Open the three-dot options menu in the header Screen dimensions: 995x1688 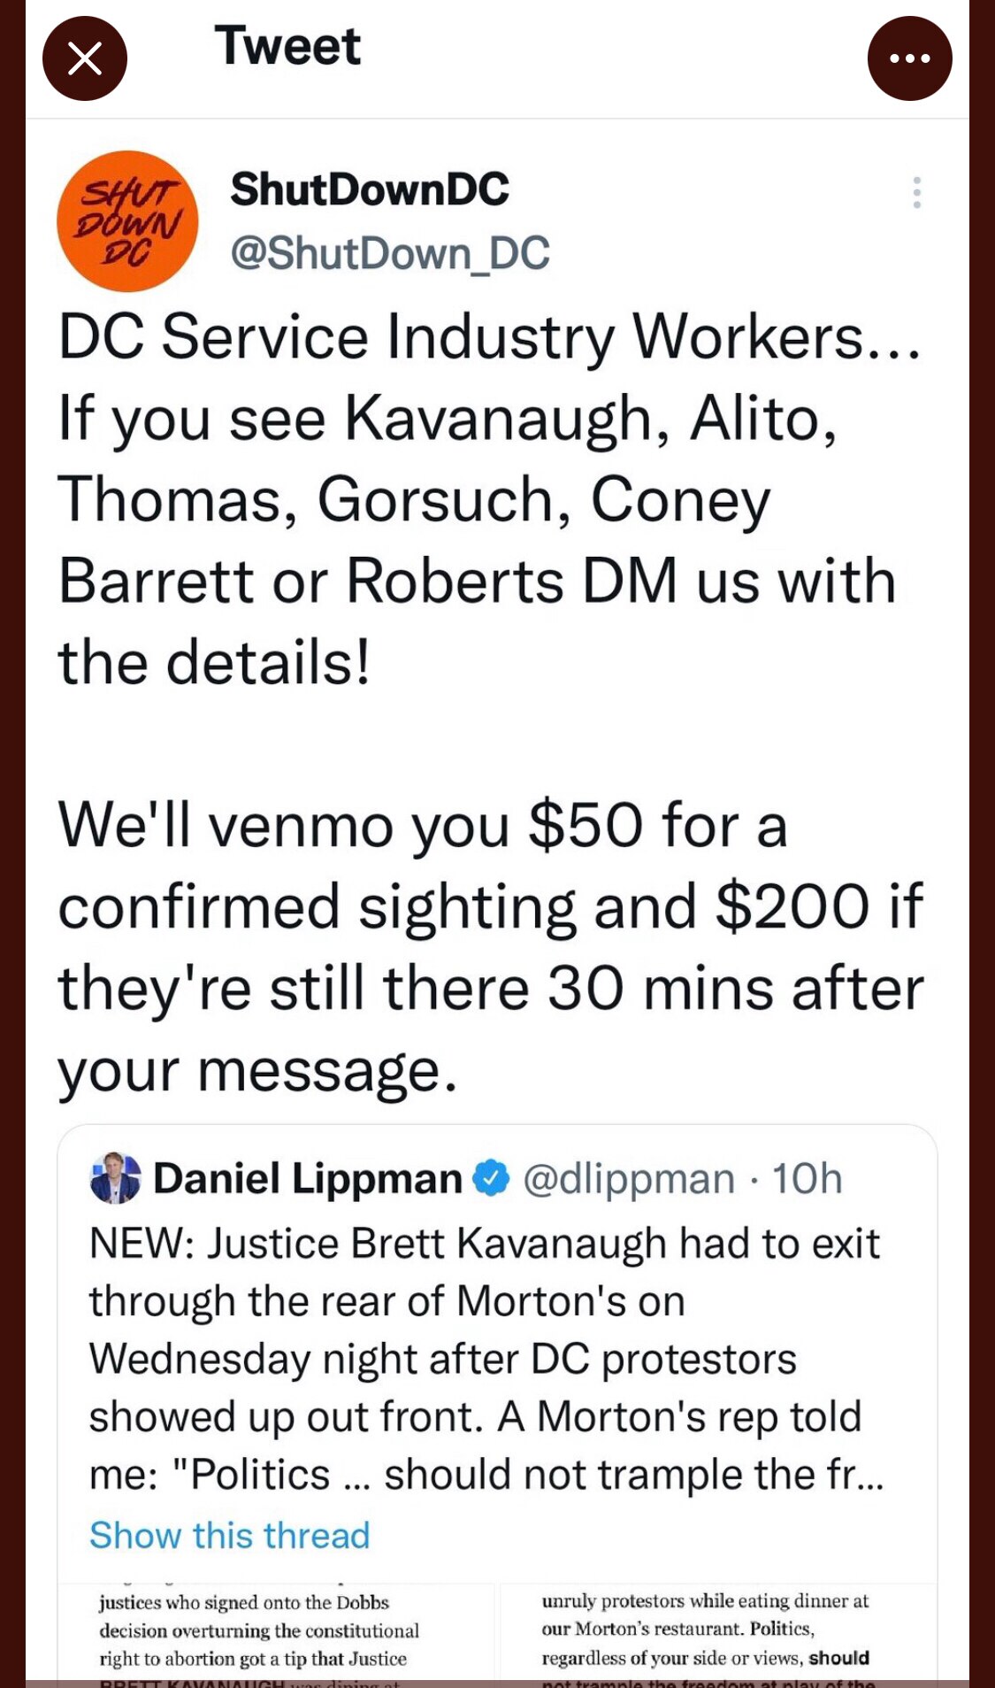click(909, 59)
